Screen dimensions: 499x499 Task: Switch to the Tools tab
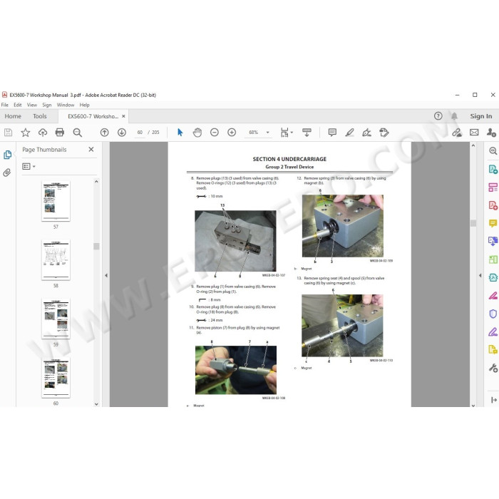[x=40, y=116]
